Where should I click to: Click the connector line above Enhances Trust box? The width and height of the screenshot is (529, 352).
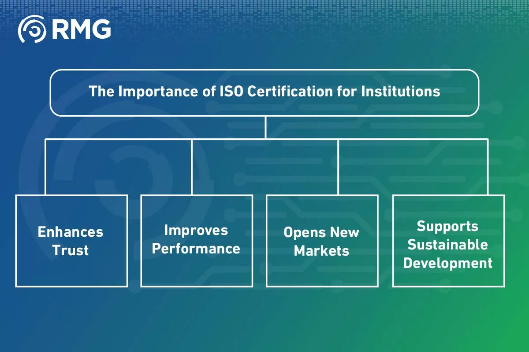click(x=45, y=167)
